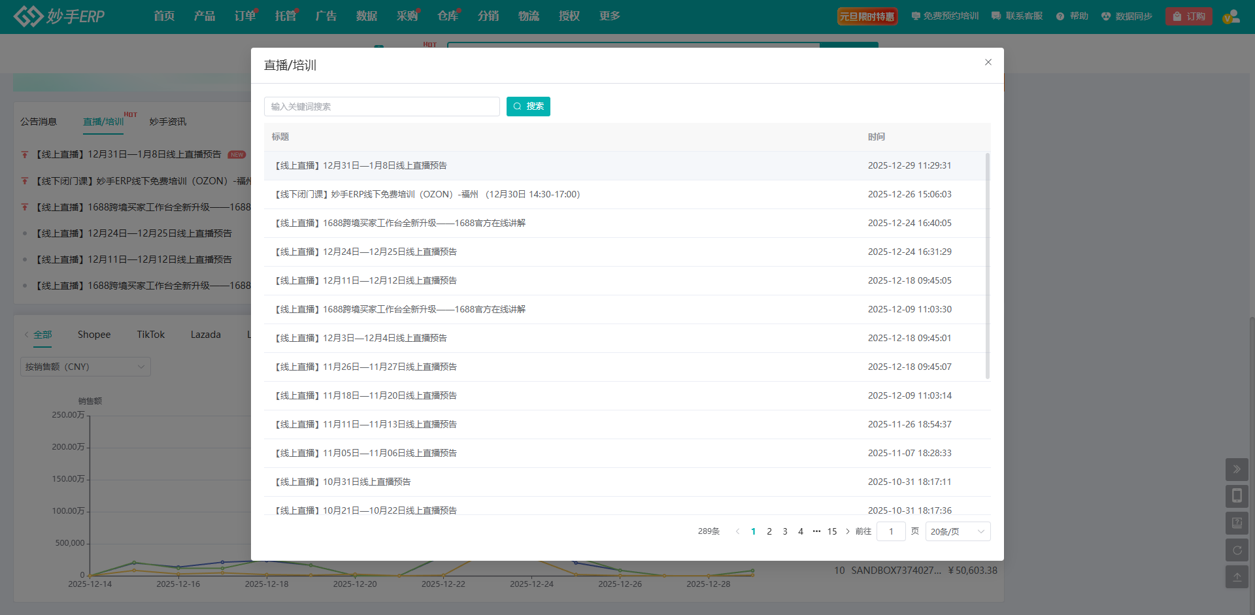This screenshot has width=1255, height=615.
Task: Click the keyword search input field
Action: (382, 107)
